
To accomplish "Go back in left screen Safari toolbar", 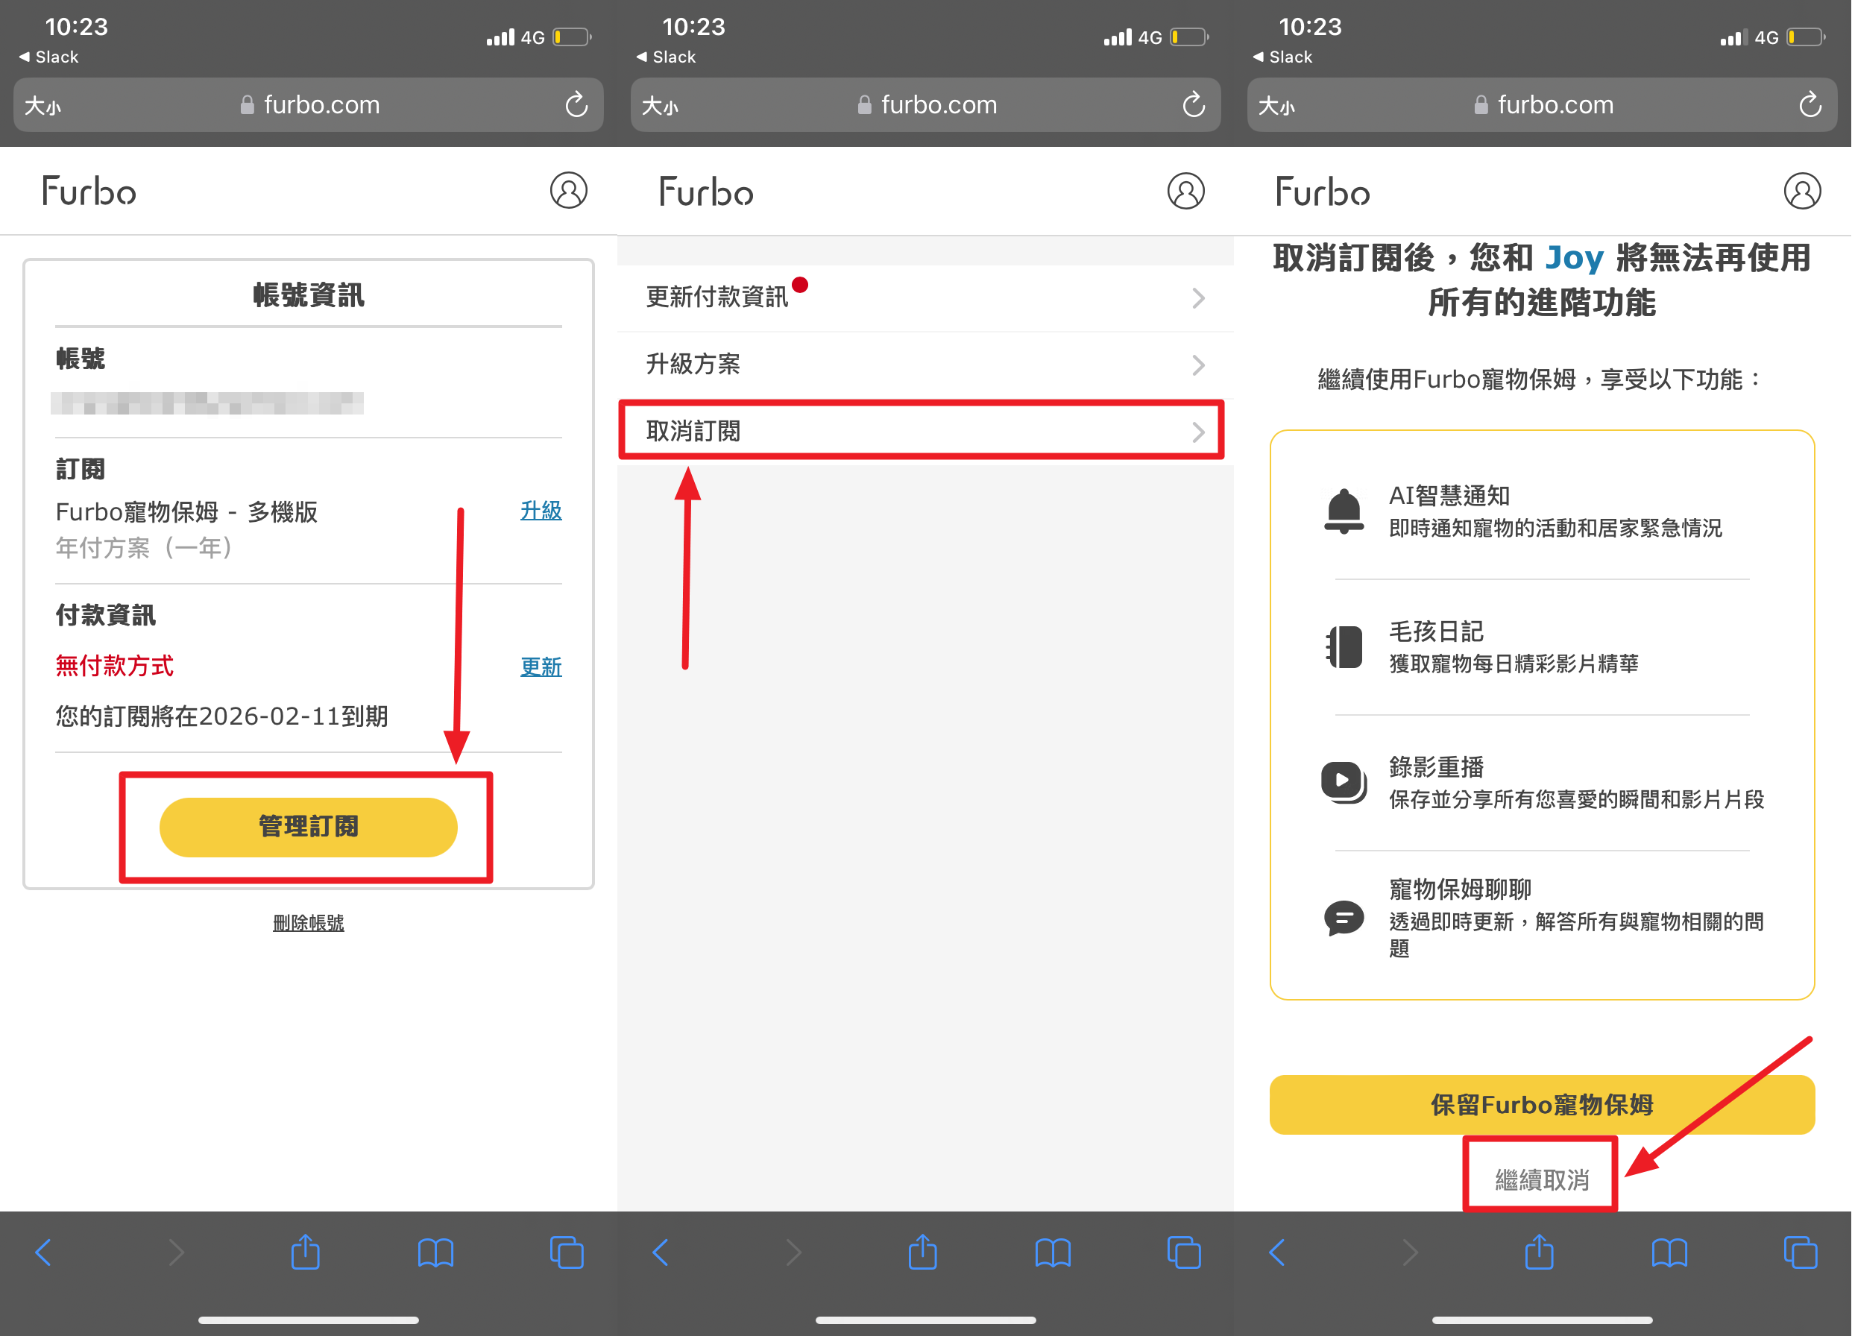I will coord(44,1252).
